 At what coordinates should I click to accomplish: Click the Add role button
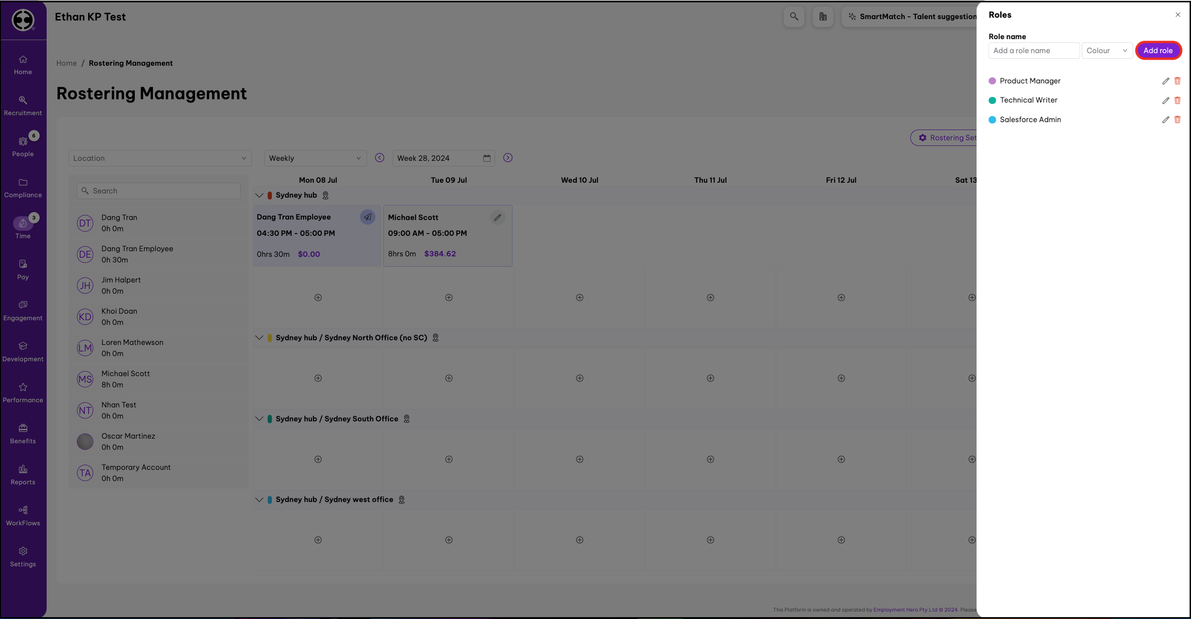1157,51
